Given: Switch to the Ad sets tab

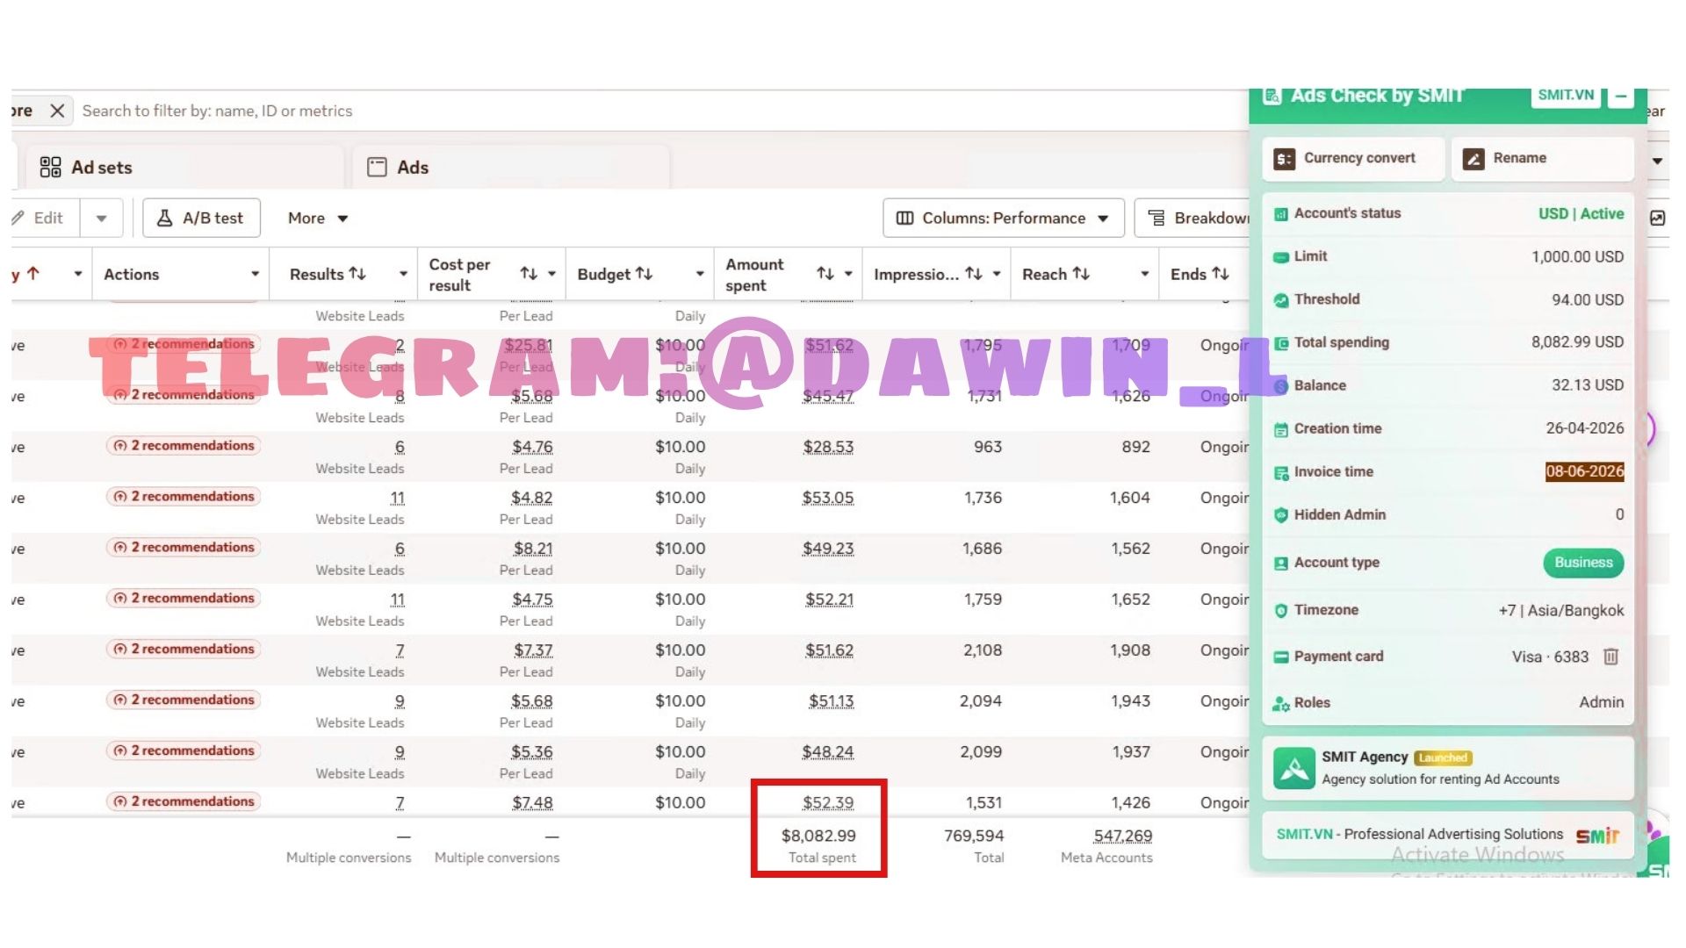Looking at the screenshot, I should (x=183, y=168).
